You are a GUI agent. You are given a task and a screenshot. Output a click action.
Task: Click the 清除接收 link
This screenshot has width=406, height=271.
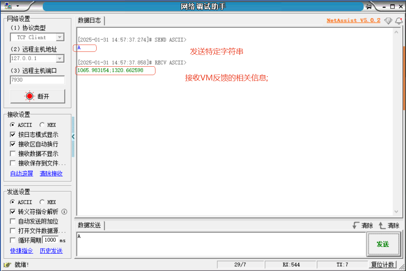click(x=51, y=173)
